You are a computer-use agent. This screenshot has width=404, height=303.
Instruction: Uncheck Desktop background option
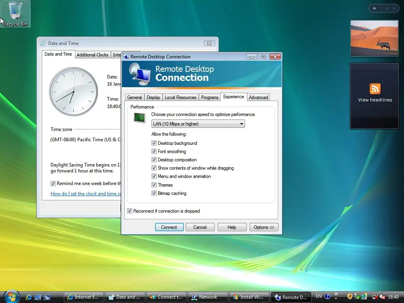pos(154,143)
